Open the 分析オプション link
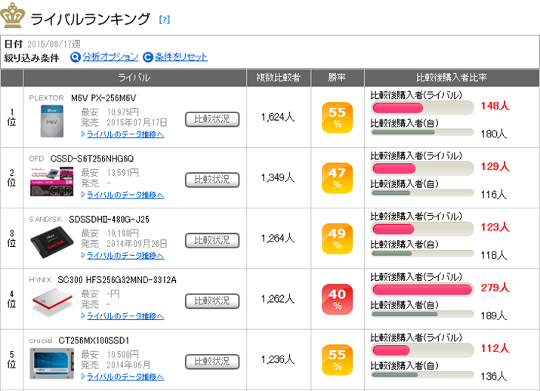This screenshot has width=540, height=391. [110, 57]
